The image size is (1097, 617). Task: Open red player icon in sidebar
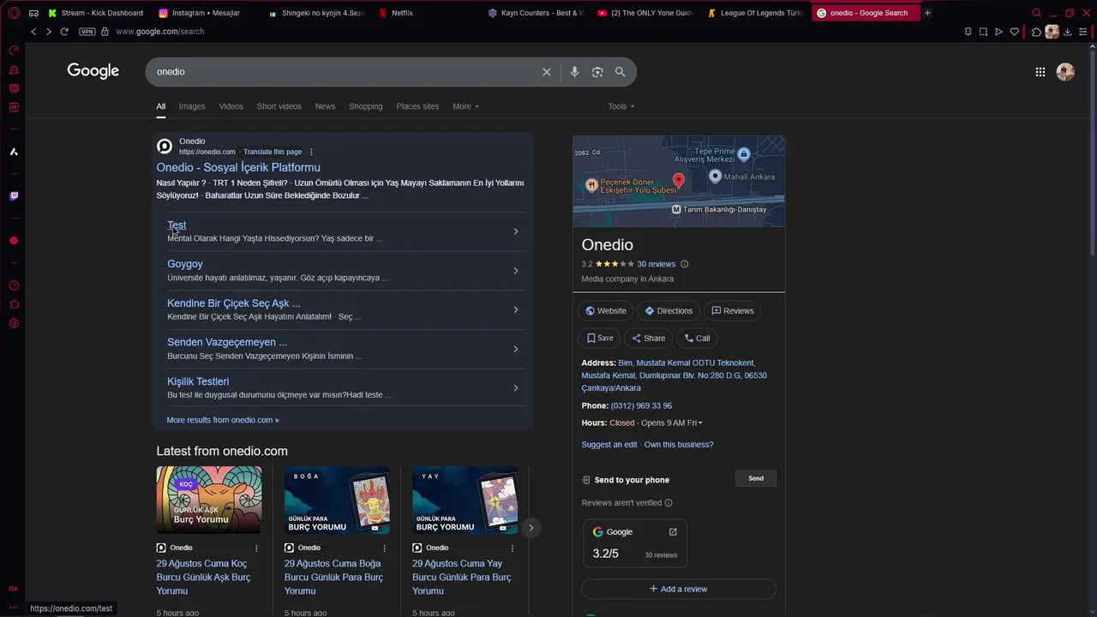click(x=14, y=241)
